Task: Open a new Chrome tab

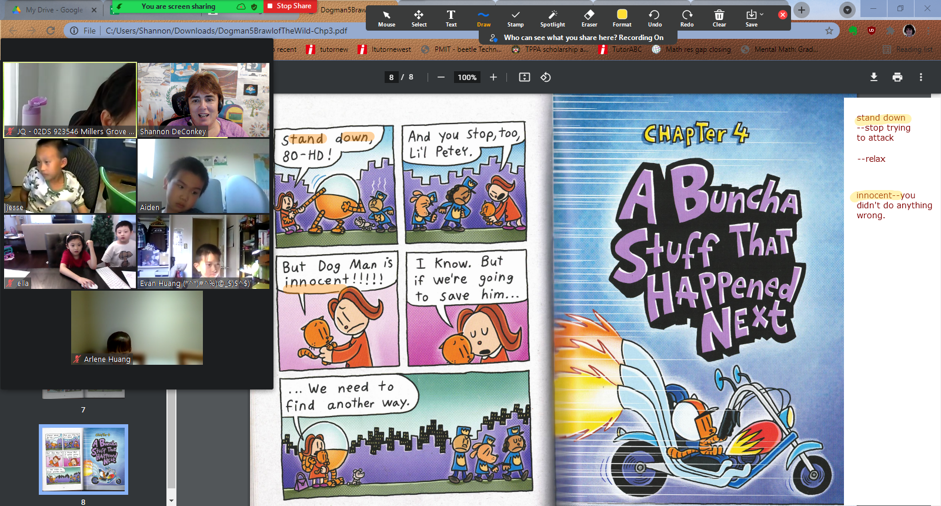Action: click(x=802, y=10)
